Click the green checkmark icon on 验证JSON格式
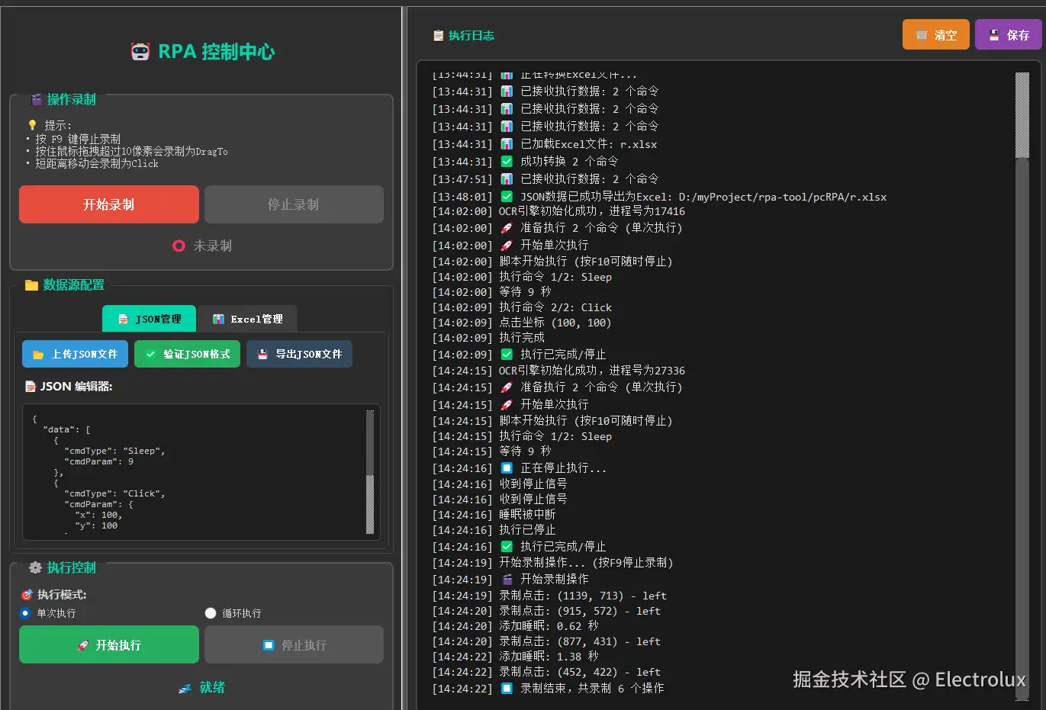The height and width of the screenshot is (710, 1046). click(150, 354)
